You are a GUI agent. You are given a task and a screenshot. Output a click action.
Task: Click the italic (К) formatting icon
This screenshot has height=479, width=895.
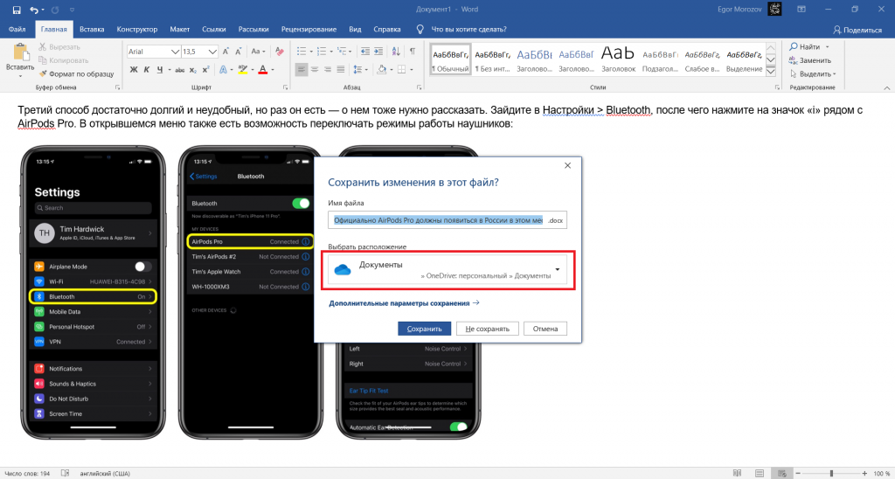[x=147, y=68]
